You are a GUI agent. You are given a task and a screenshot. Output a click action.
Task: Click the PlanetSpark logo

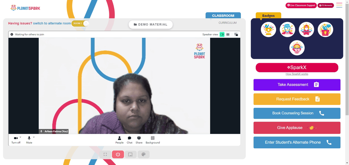coord(25,8)
